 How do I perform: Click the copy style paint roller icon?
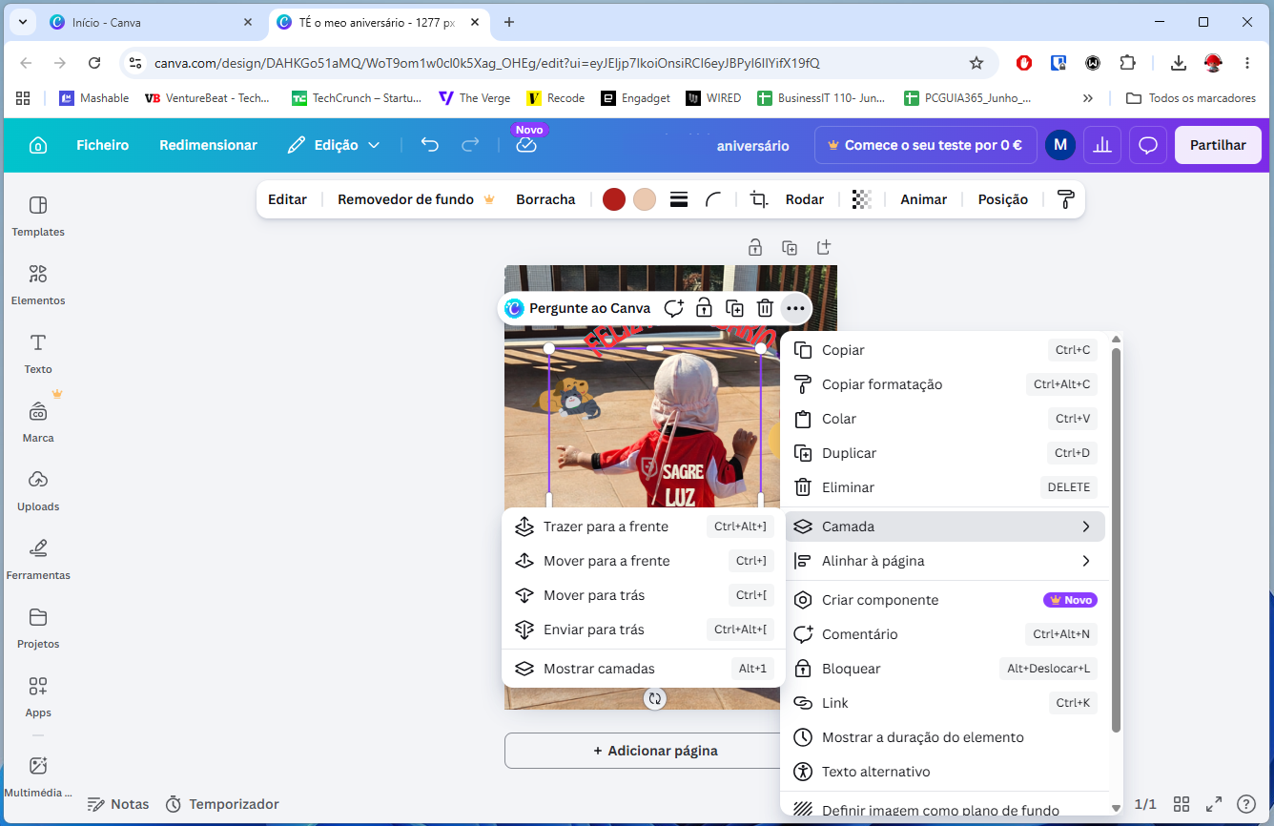[1065, 199]
